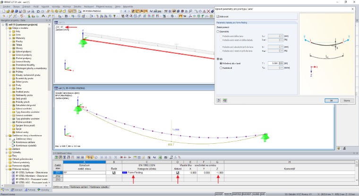Click the icon right of RF-FORM-FINDING arrows
This screenshot has height=196, width=359.
coord(133,11)
